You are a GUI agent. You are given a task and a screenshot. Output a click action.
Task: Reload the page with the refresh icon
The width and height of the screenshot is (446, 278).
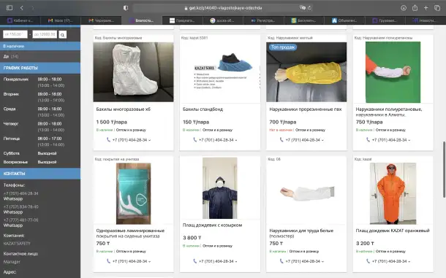(x=309, y=8)
